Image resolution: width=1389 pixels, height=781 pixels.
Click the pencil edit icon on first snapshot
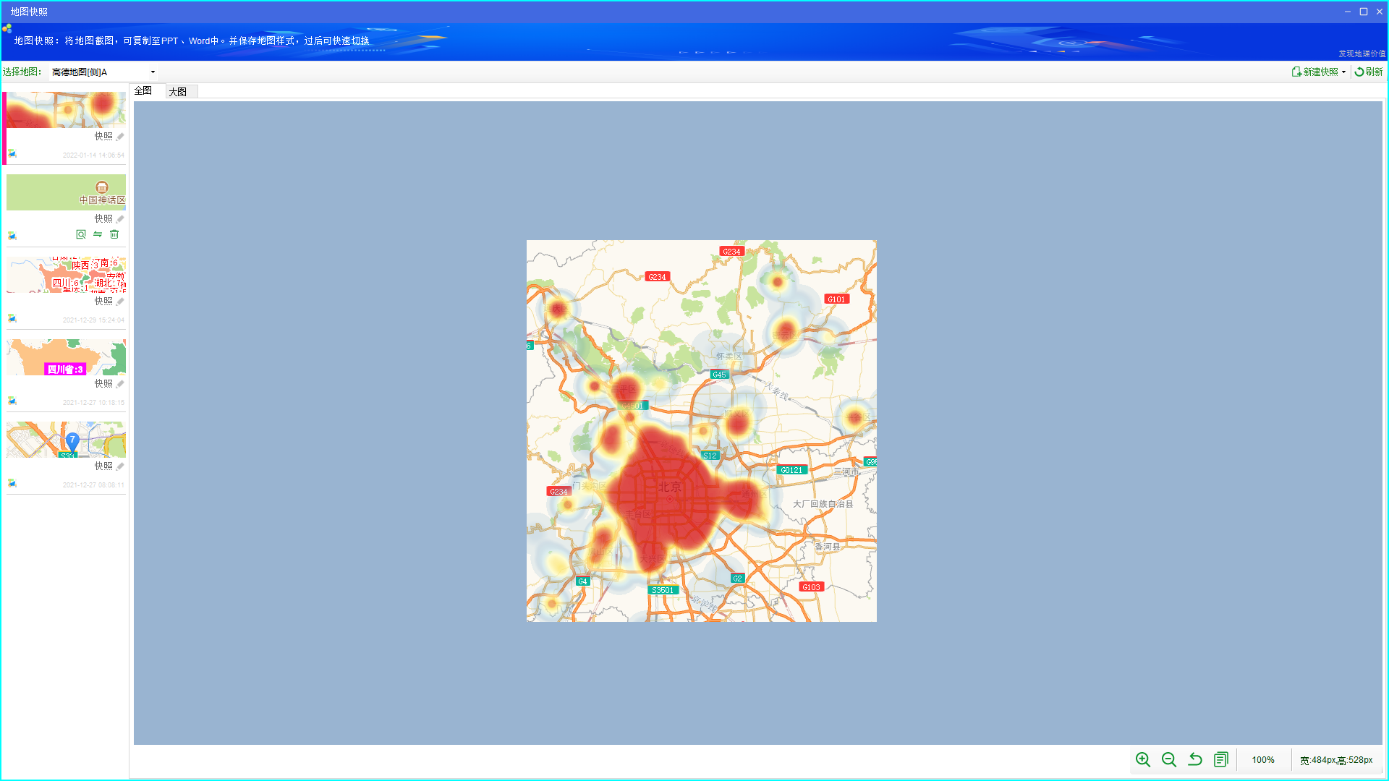[120, 137]
